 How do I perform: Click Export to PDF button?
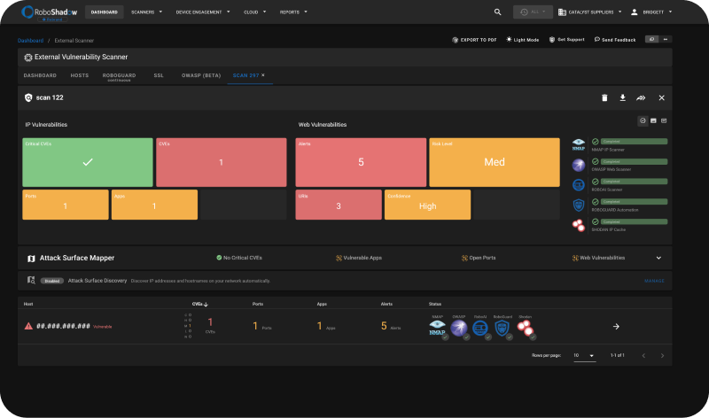pos(474,40)
